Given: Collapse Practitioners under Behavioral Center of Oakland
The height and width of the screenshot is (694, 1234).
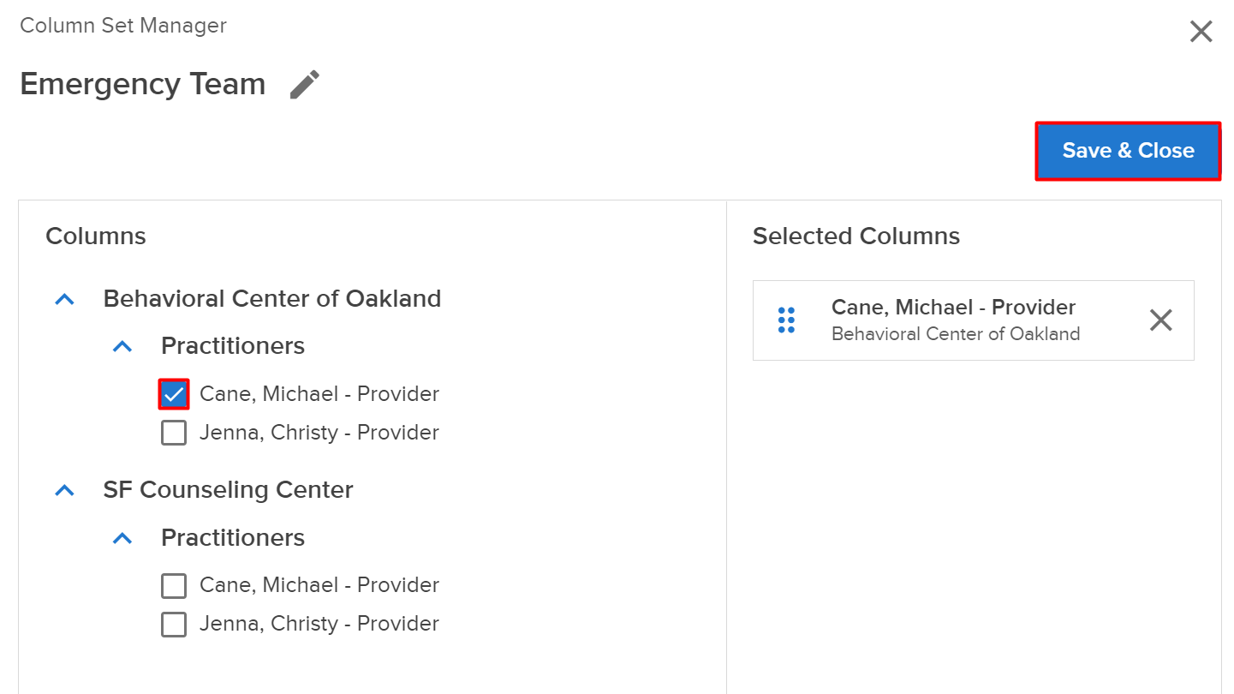Looking at the screenshot, I should coord(123,347).
